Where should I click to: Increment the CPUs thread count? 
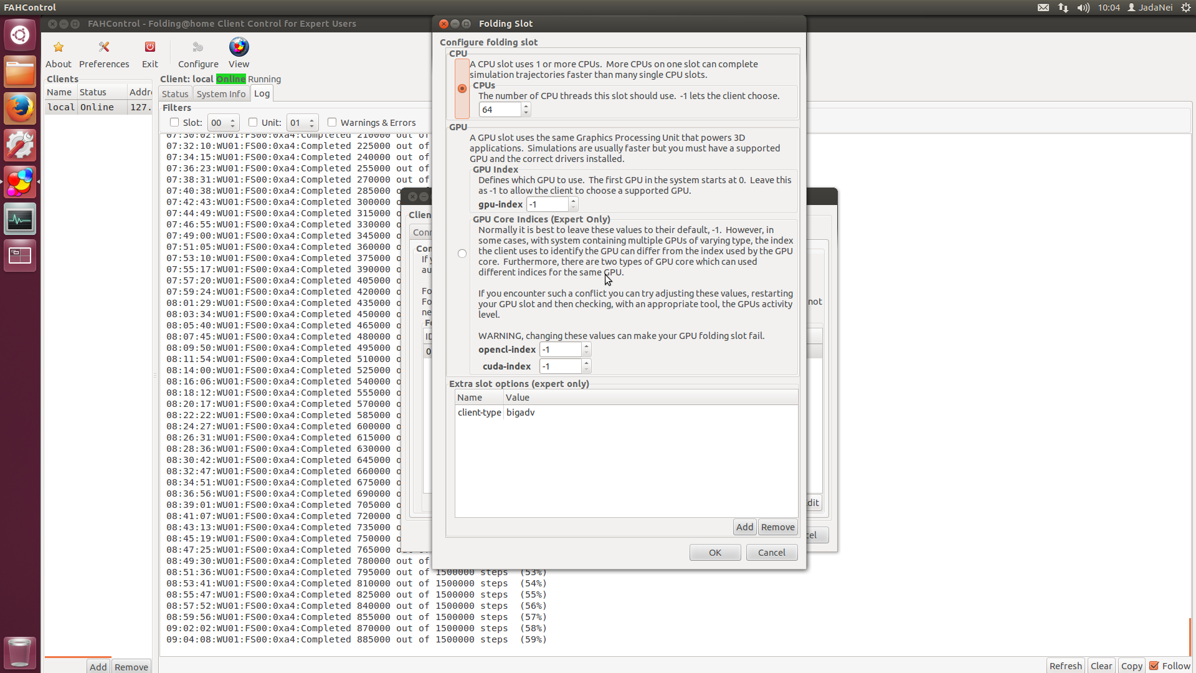[526, 107]
